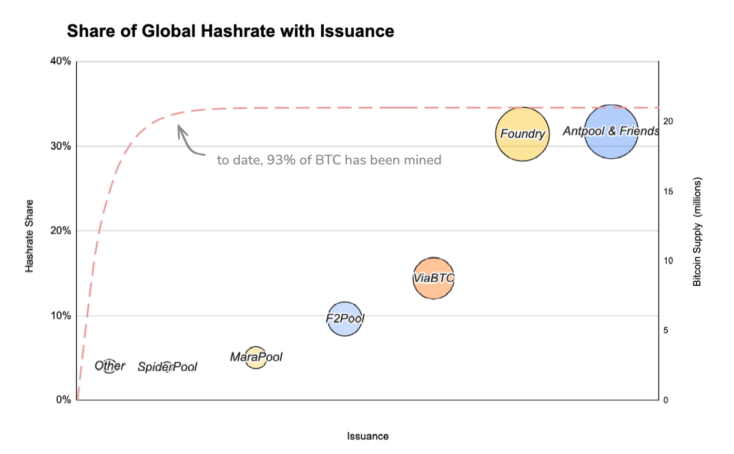This screenshot has height=454, width=734.
Task: Click the chart title 'Share of Global Hashrate with Issuance'
Action: pos(230,32)
